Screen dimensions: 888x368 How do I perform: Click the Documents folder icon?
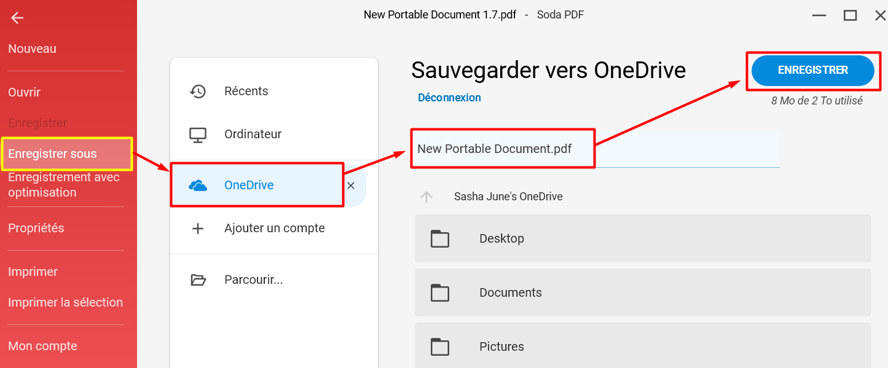click(440, 292)
